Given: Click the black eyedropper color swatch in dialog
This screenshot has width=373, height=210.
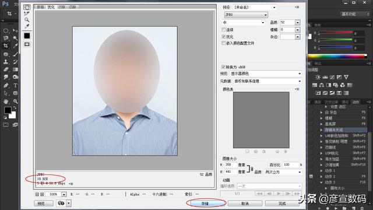Looking at the screenshot, I should [x=27, y=36].
